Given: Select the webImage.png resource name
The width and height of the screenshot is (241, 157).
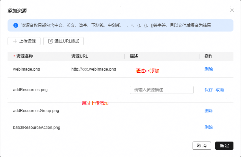Looking at the screenshot, I should 26,69.
